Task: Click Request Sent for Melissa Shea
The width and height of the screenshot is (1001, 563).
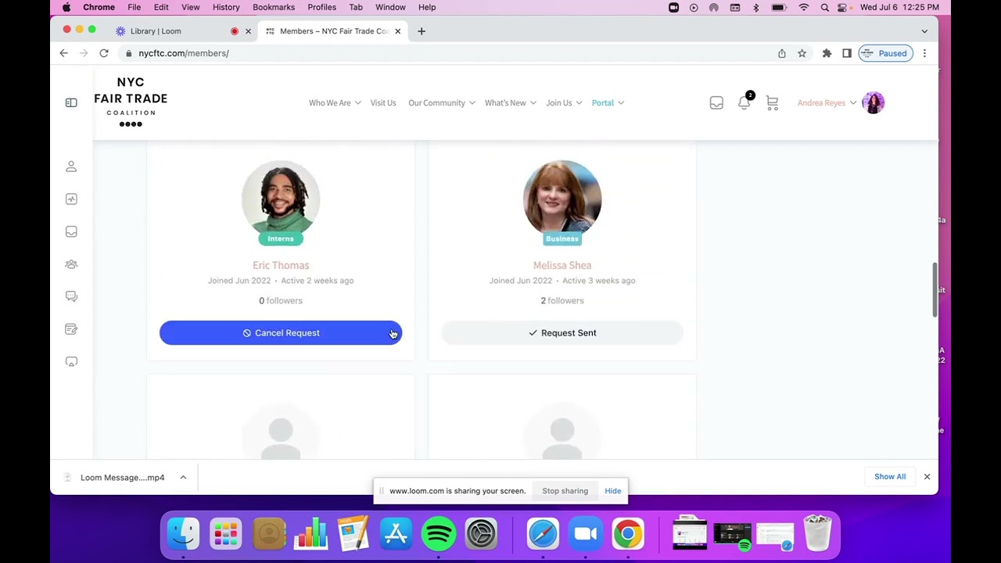Action: (x=562, y=333)
